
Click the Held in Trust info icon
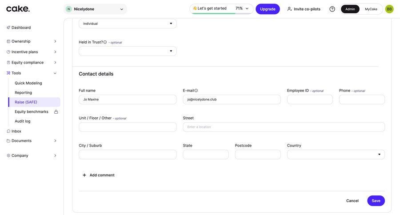(x=105, y=42)
